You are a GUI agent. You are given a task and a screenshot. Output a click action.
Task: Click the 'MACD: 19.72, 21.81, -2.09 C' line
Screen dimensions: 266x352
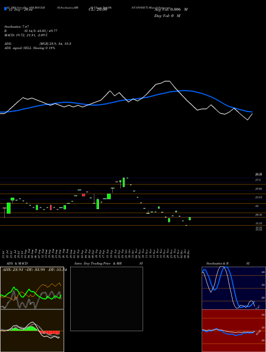pyautogui.click(x=26, y=35)
